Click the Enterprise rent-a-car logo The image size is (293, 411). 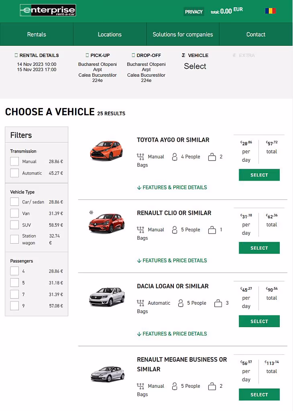point(48,10)
